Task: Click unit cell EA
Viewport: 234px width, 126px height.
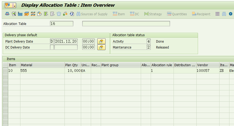Action: [86, 71]
